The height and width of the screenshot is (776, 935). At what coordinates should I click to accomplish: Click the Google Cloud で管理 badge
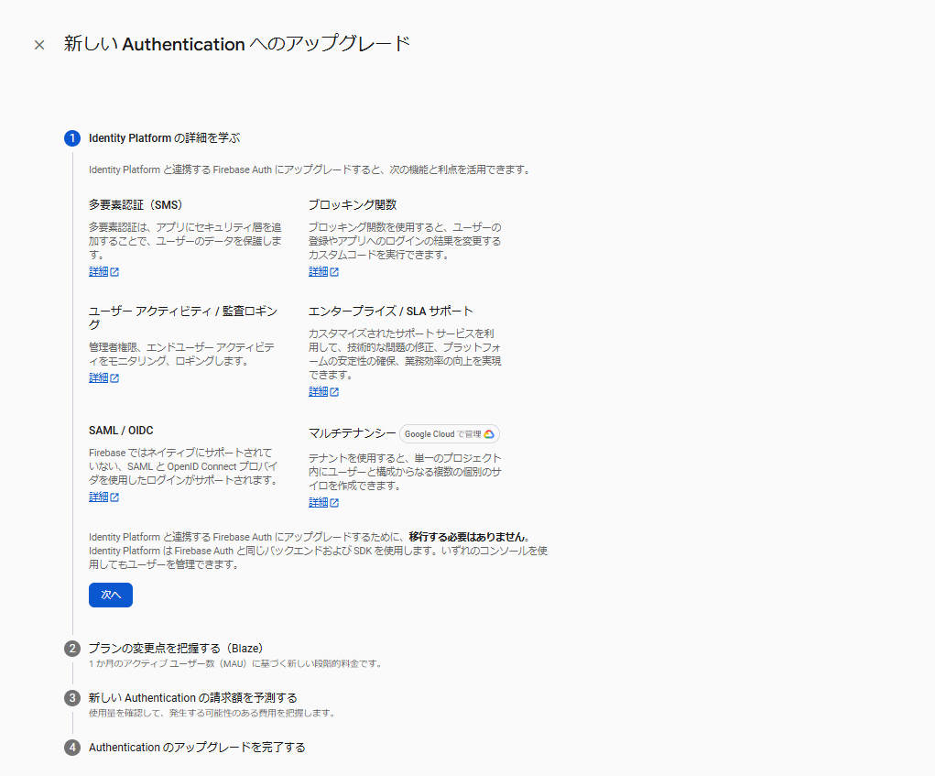[449, 433]
